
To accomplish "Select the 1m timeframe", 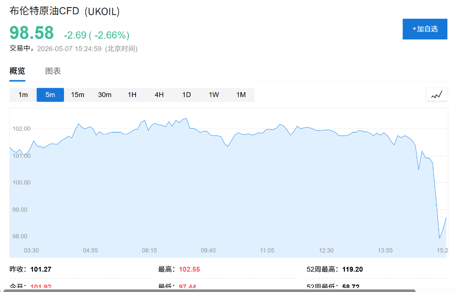I will click(x=23, y=95).
